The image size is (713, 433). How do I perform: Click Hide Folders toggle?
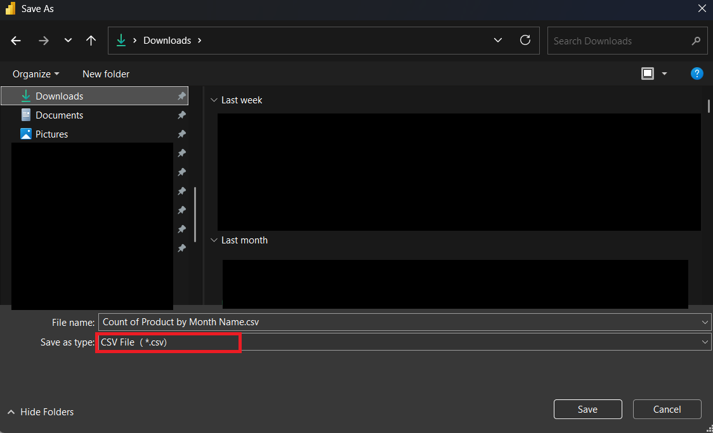(x=41, y=412)
